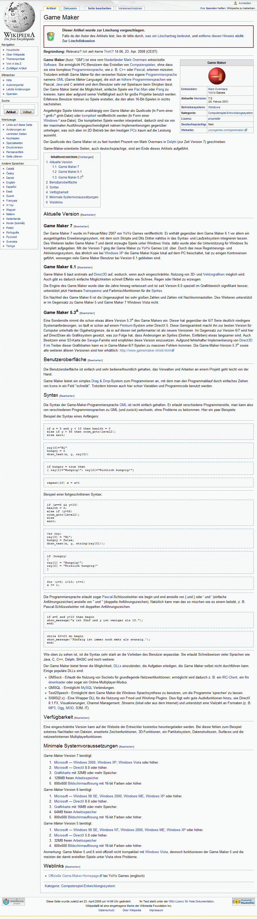257x919 pixels.
Task: Open the Versionen/Autoren tab
Action: [x=130, y=8]
